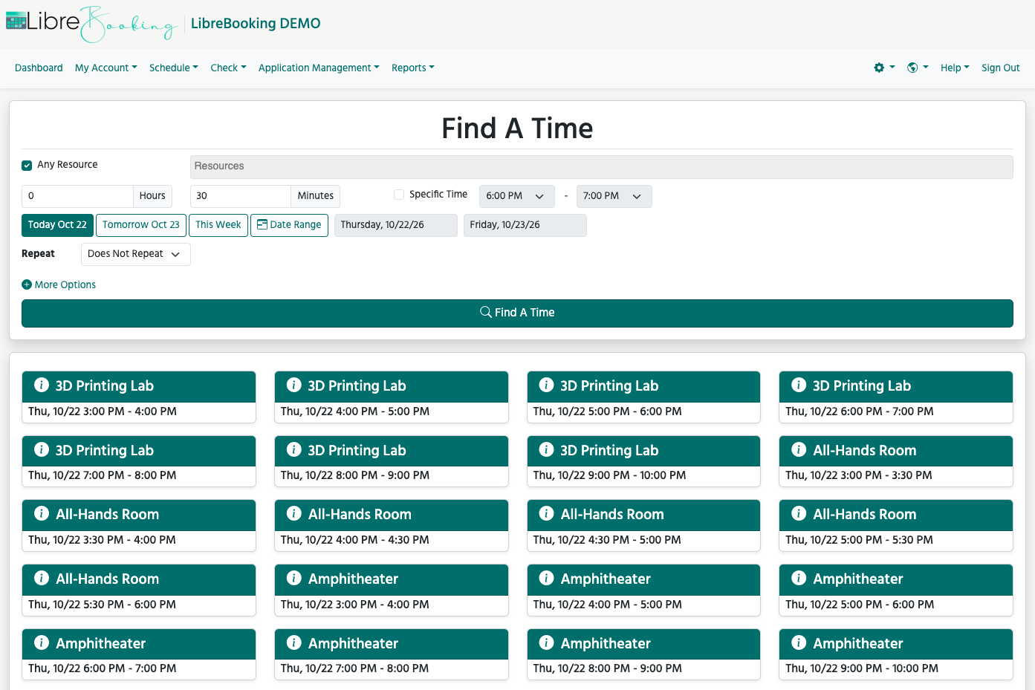Show info for Amphitheater 4:00 PM - 5:00 PM

[x=547, y=578]
